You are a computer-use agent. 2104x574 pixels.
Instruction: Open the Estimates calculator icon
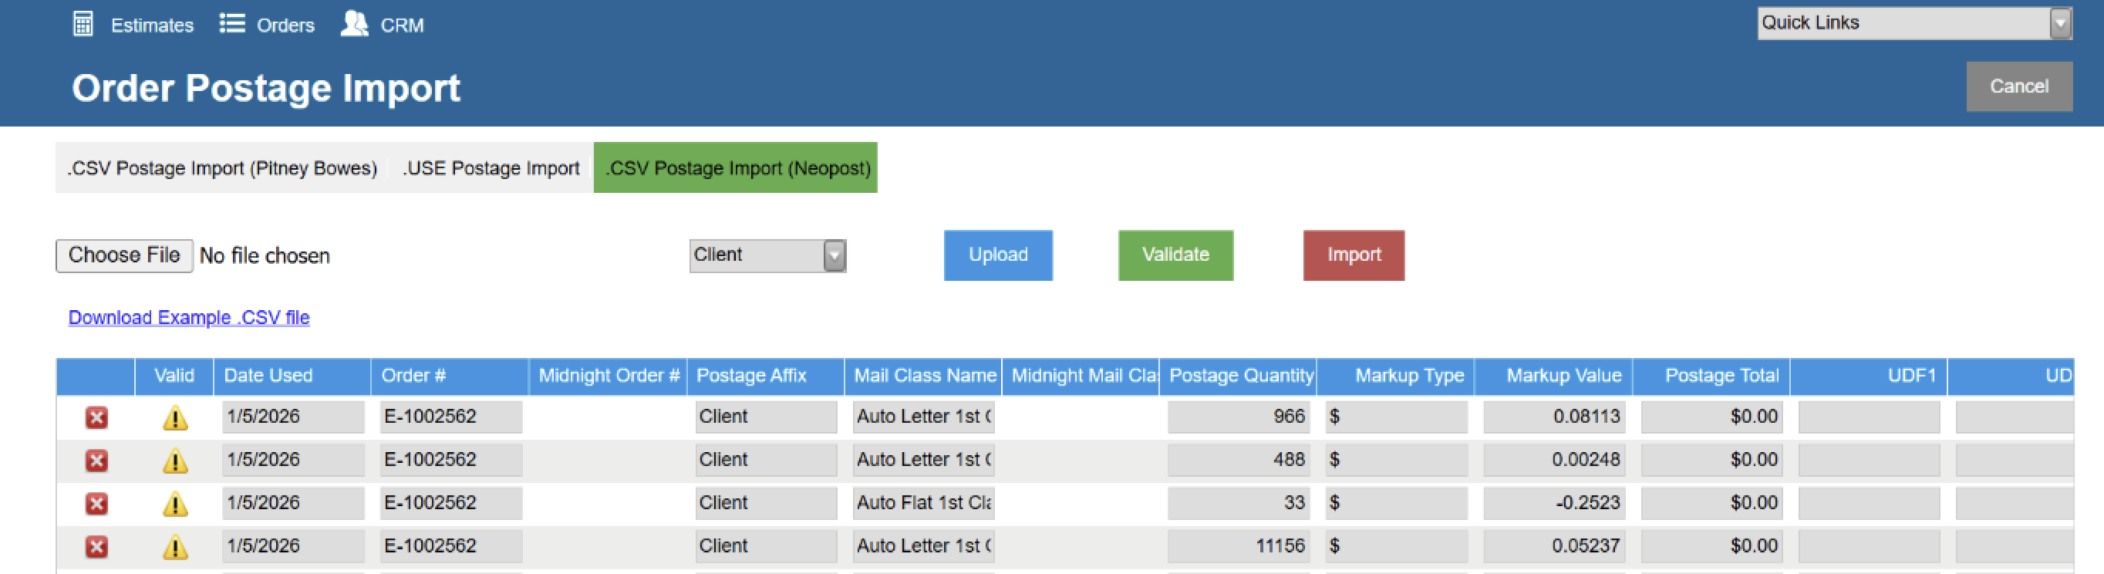point(83,24)
